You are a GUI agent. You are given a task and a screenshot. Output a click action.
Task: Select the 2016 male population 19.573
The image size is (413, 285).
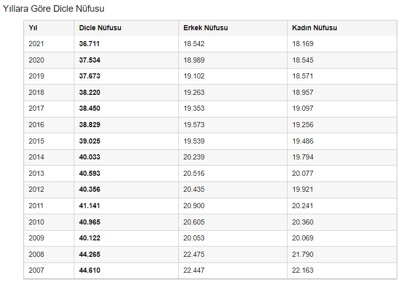click(194, 125)
